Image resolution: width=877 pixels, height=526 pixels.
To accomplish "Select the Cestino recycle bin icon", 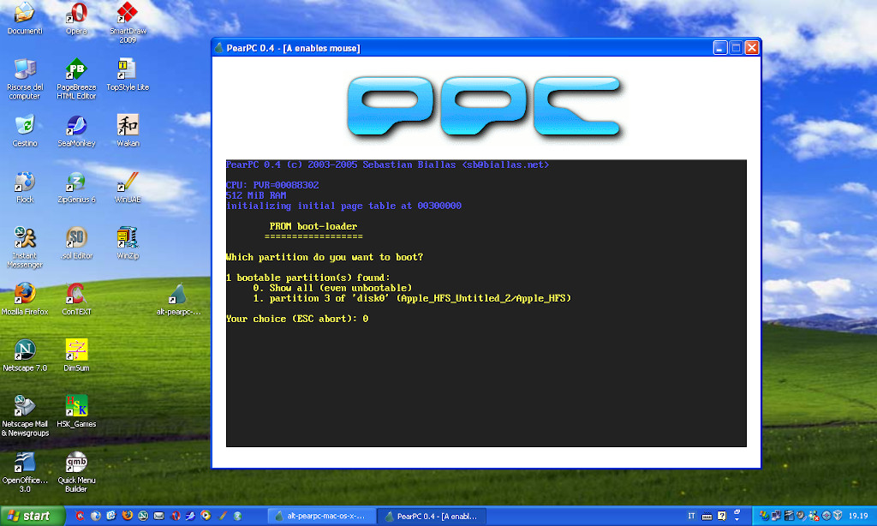I will 25,130.
